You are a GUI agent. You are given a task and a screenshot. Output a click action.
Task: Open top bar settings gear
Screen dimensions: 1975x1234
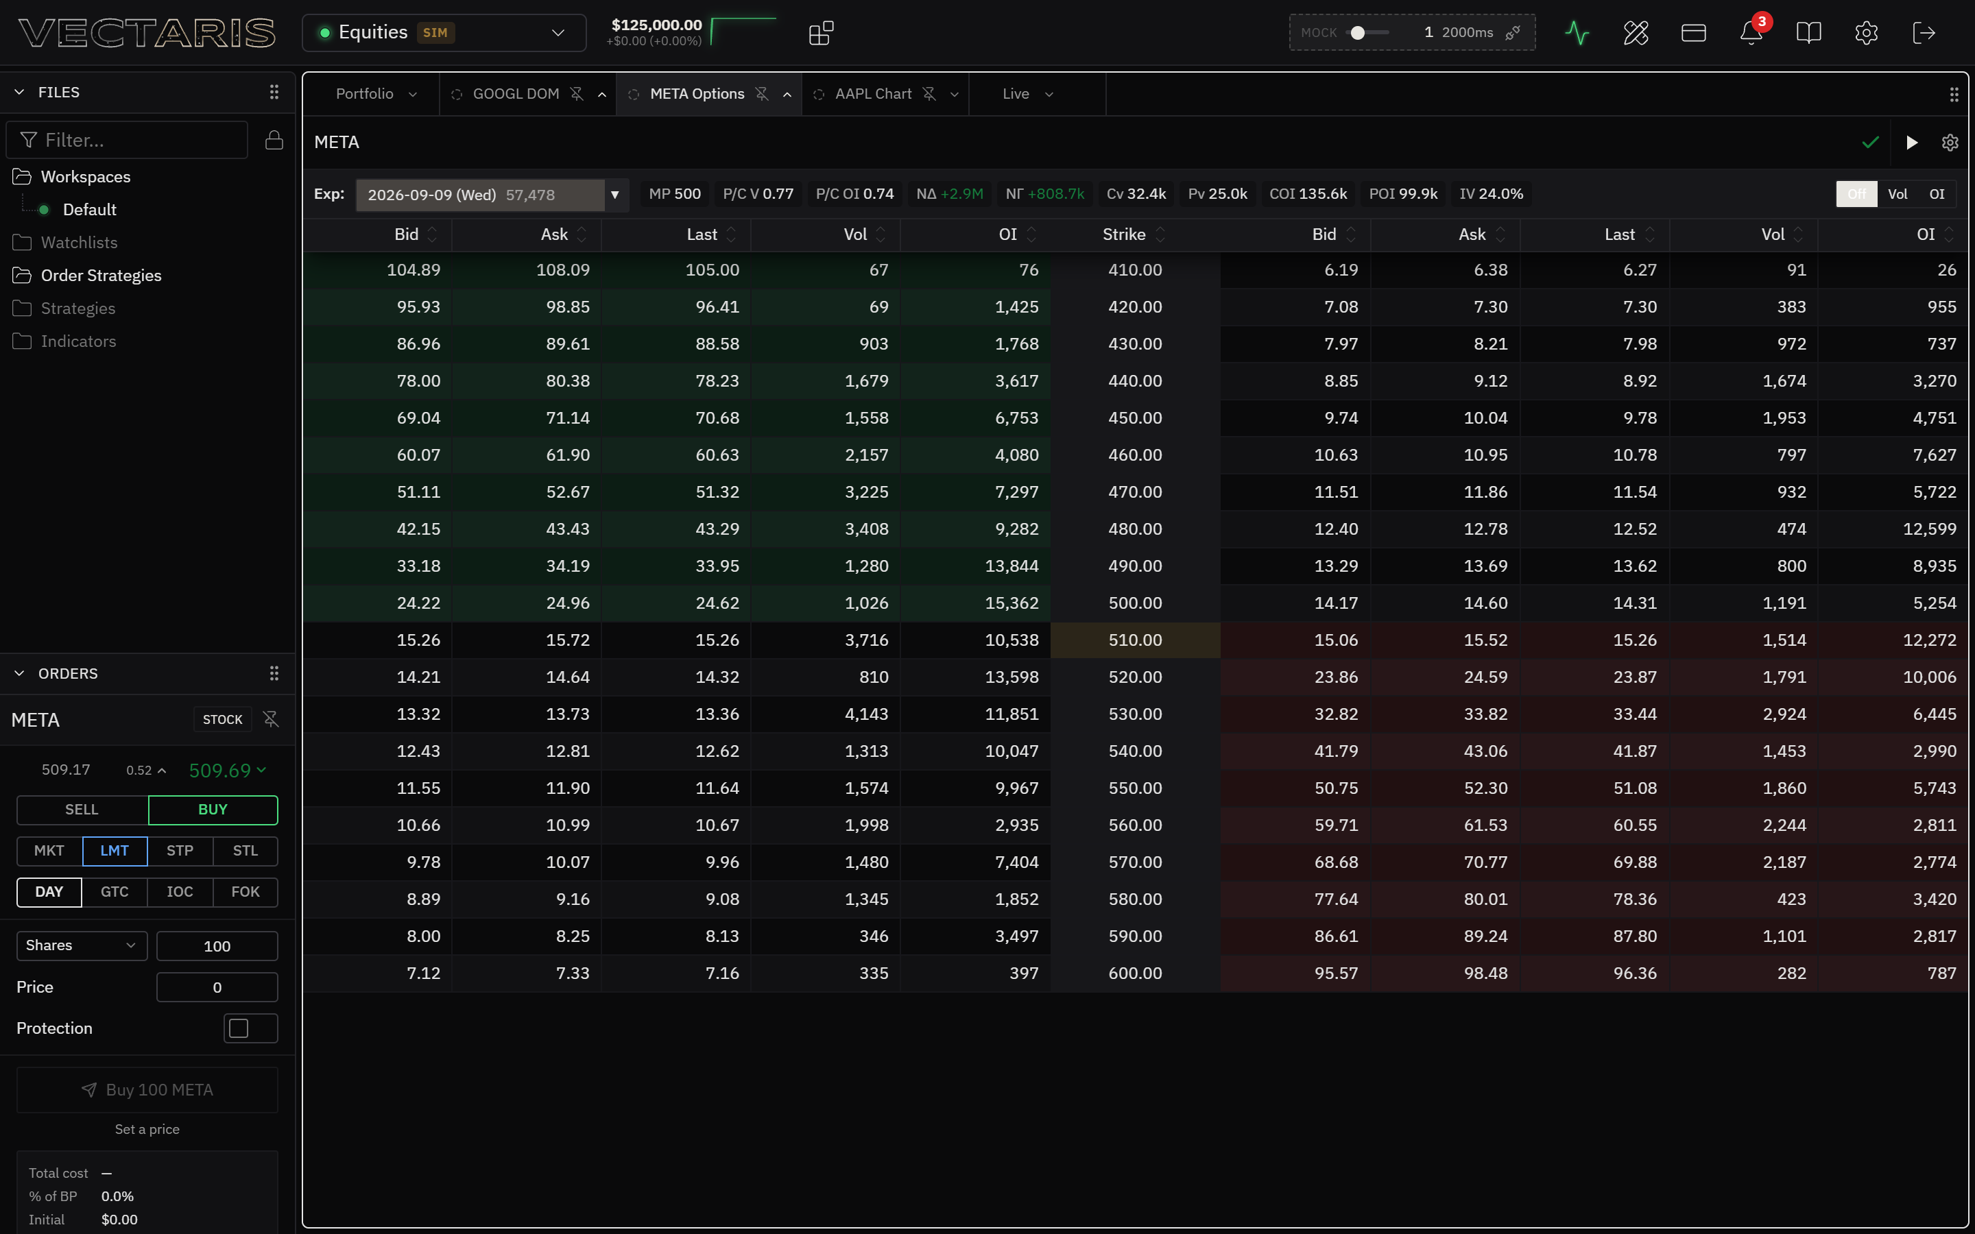(1867, 33)
